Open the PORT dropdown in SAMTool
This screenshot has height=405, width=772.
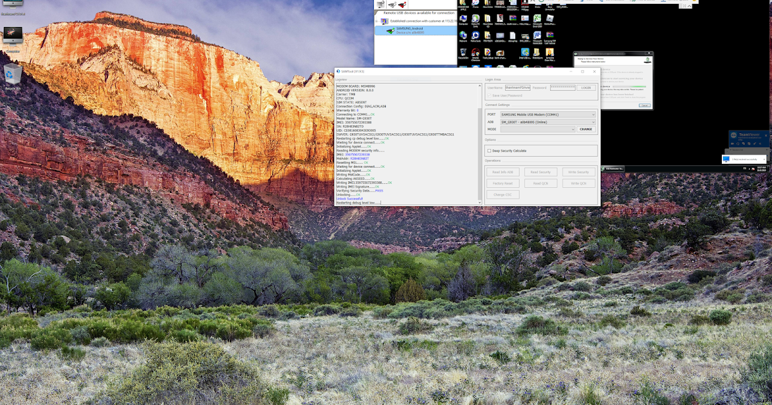548,114
